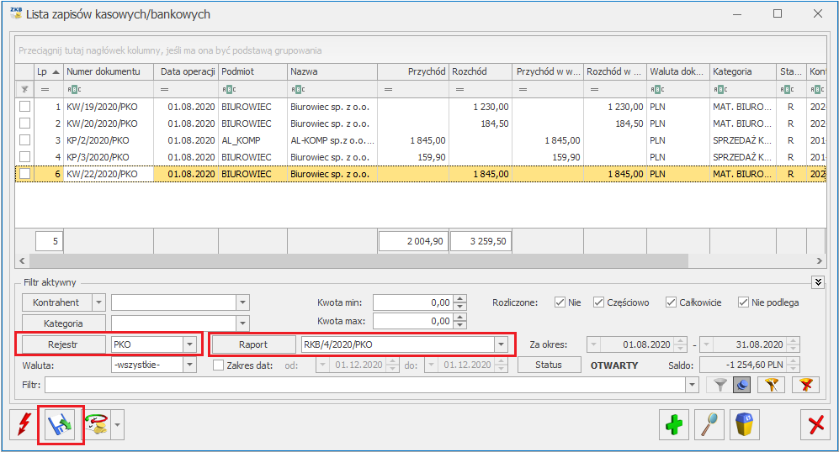Select the AL-KOMP sp.z o.o. name cell

pos(332,140)
